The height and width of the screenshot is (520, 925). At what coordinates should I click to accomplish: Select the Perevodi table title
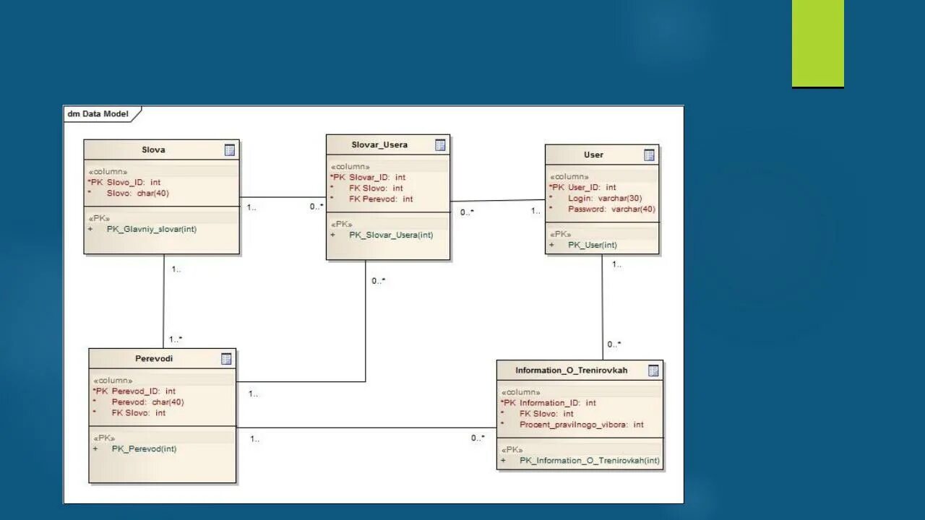(154, 359)
